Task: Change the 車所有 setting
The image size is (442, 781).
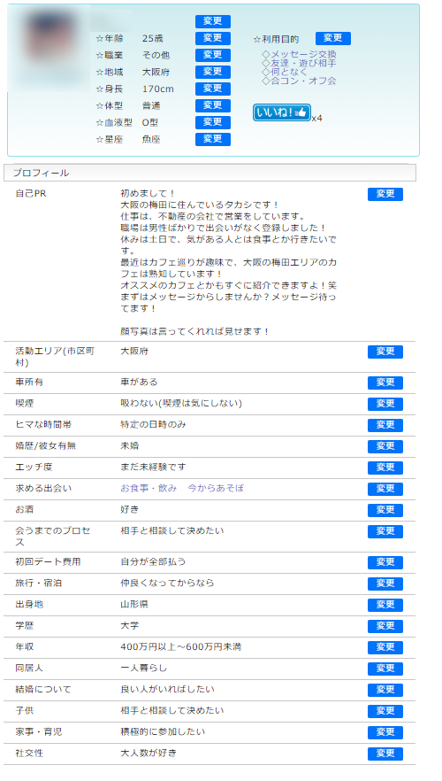Action: [x=385, y=383]
